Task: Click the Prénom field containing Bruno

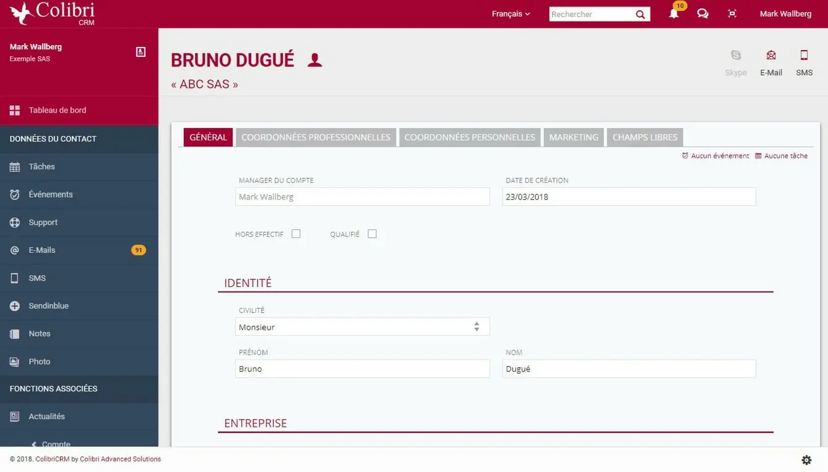Action: pos(363,368)
